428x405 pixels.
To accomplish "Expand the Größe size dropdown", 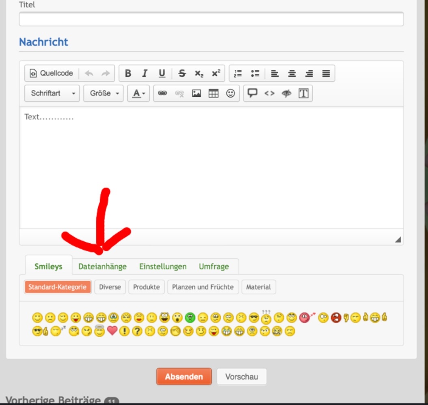I will coord(103,93).
